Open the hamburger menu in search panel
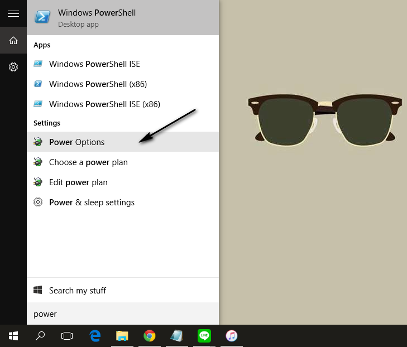The image size is (407, 347). (x=13, y=13)
